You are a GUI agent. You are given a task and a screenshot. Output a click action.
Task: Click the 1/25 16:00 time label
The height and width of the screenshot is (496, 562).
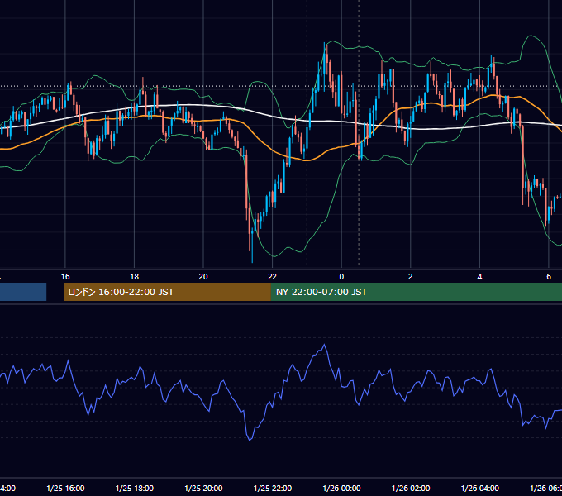click(x=65, y=488)
